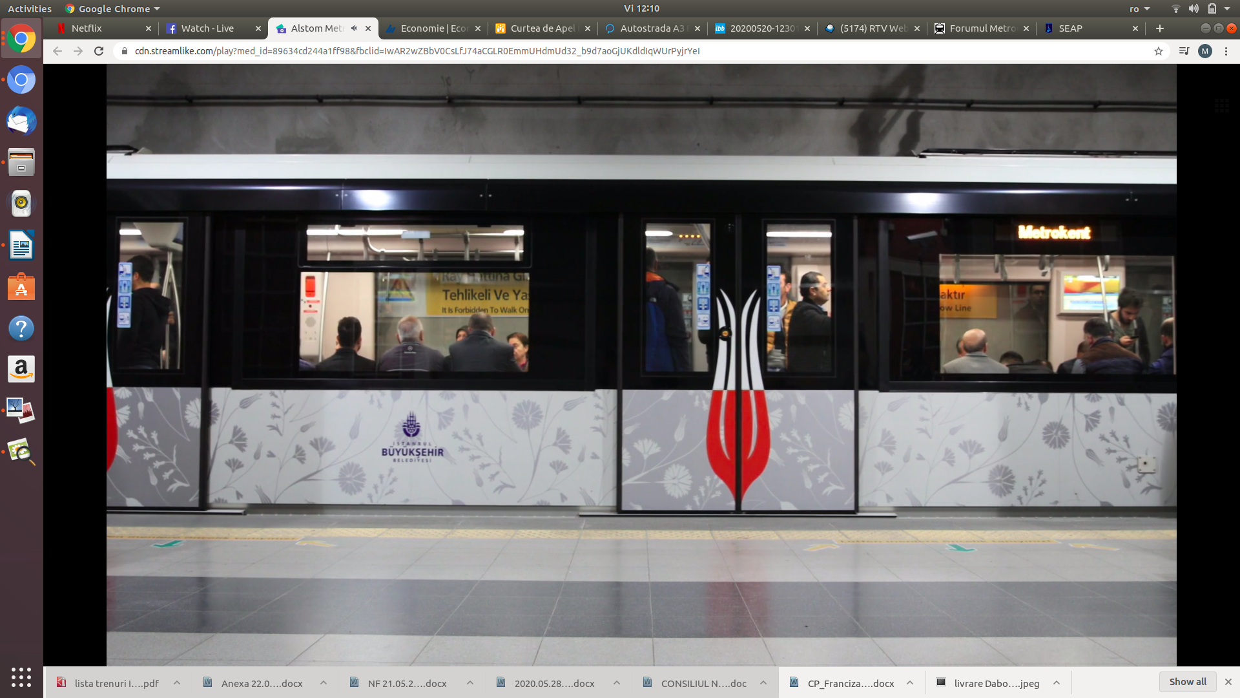The height and width of the screenshot is (698, 1240).
Task: Open Thunderbird mail from the dock
Action: 21,122
